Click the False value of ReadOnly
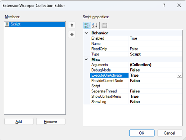This screenshot has height=140, width=186. tap(134, 49)
